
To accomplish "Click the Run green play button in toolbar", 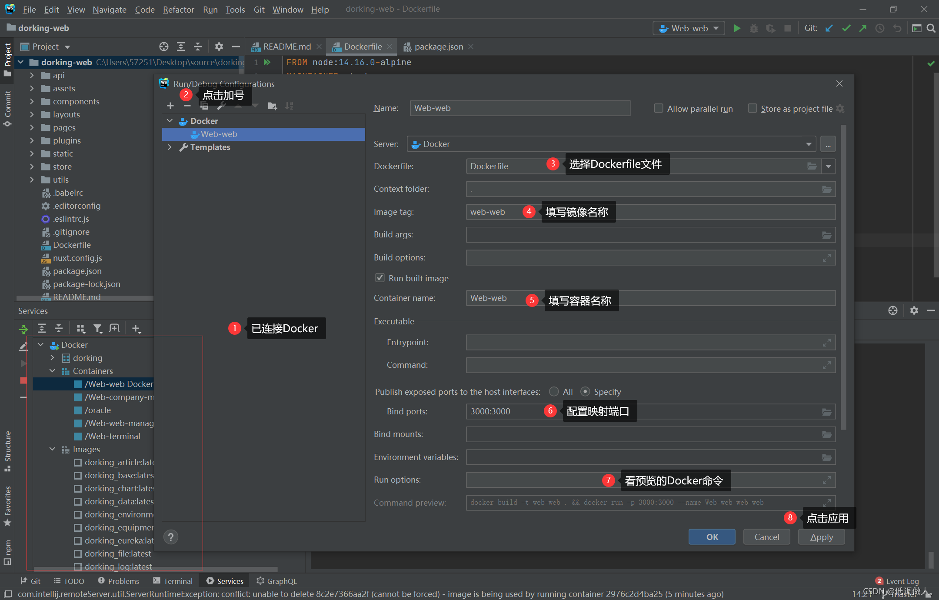I will click(737, 28).
